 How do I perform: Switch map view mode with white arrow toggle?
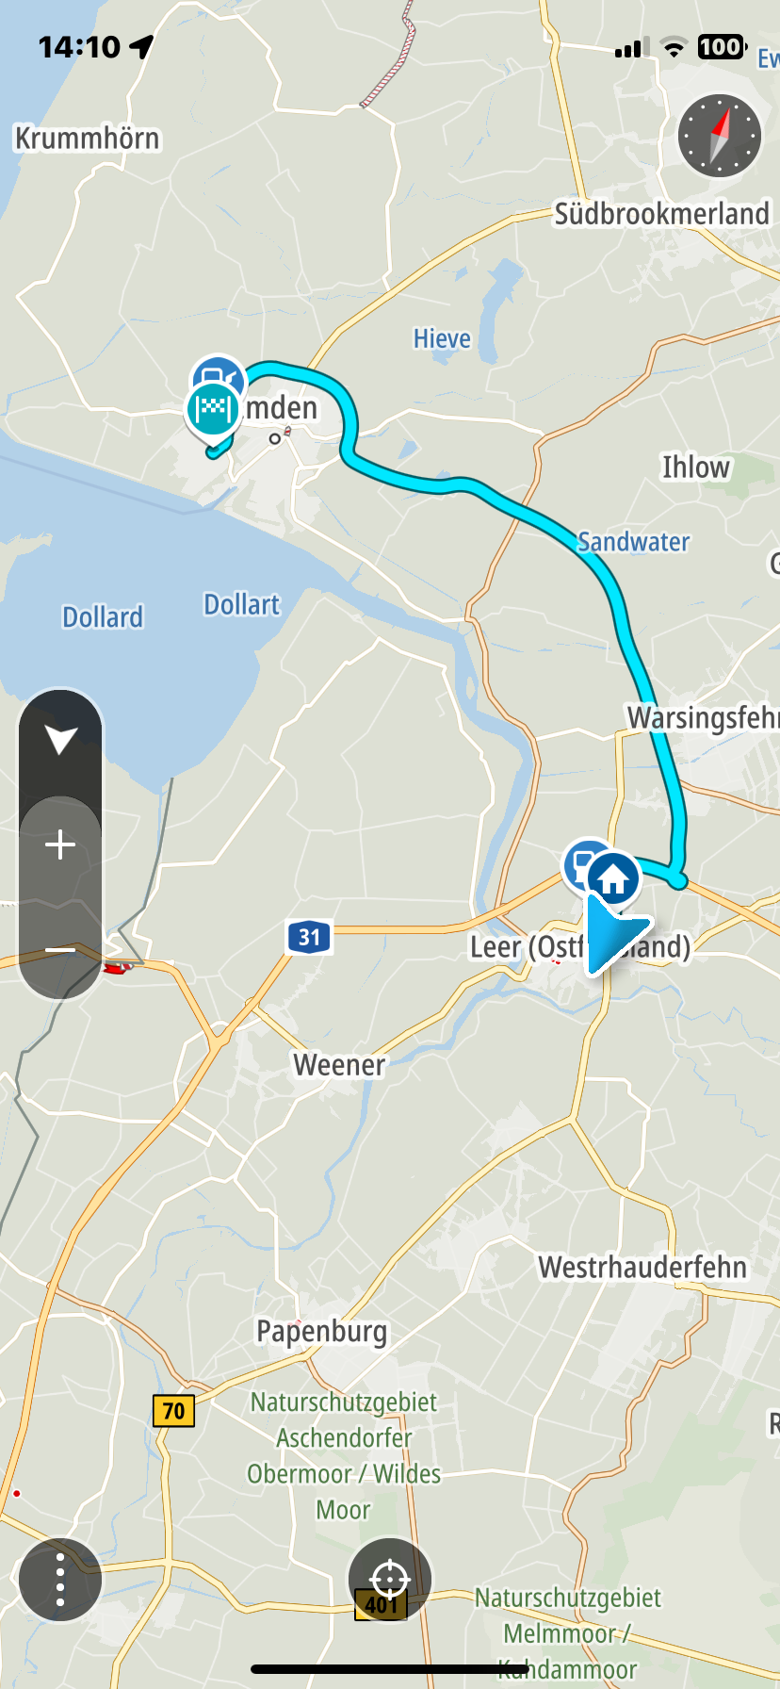60,740
